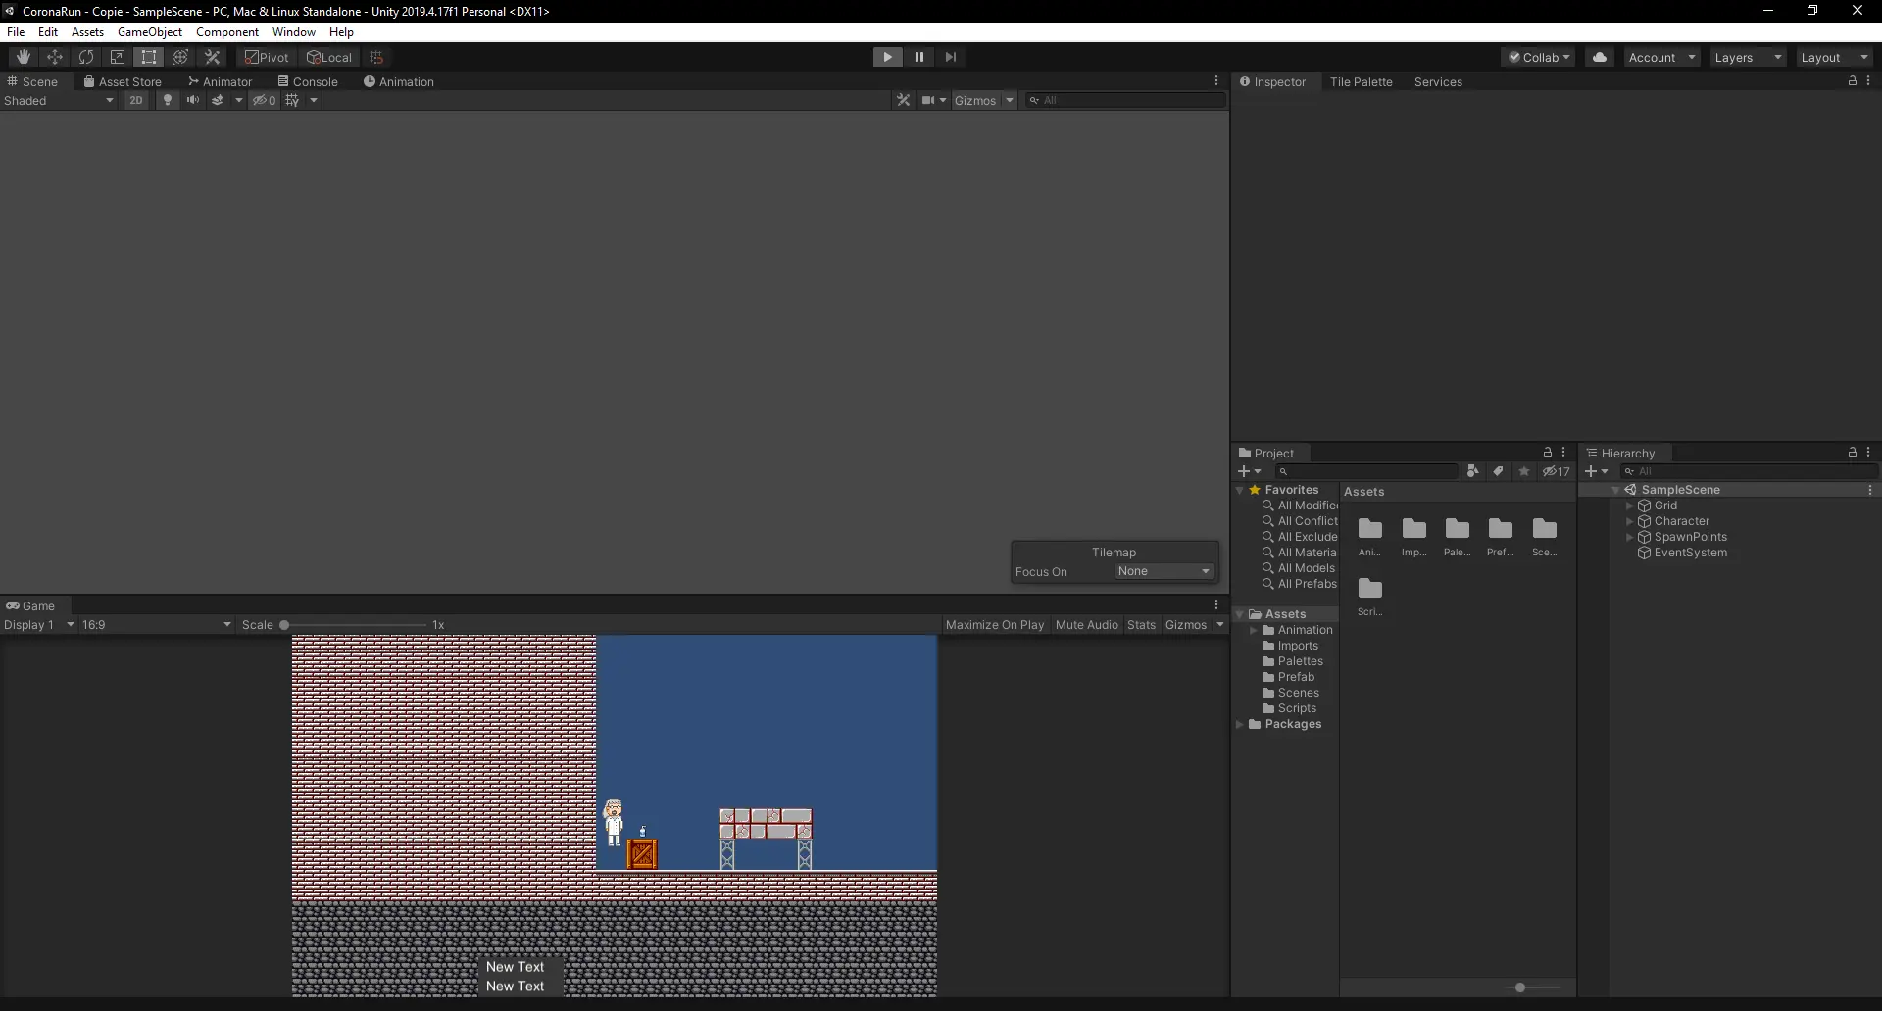Open custom editor tools
The image size is (1882, 1011).
point(212,57)
